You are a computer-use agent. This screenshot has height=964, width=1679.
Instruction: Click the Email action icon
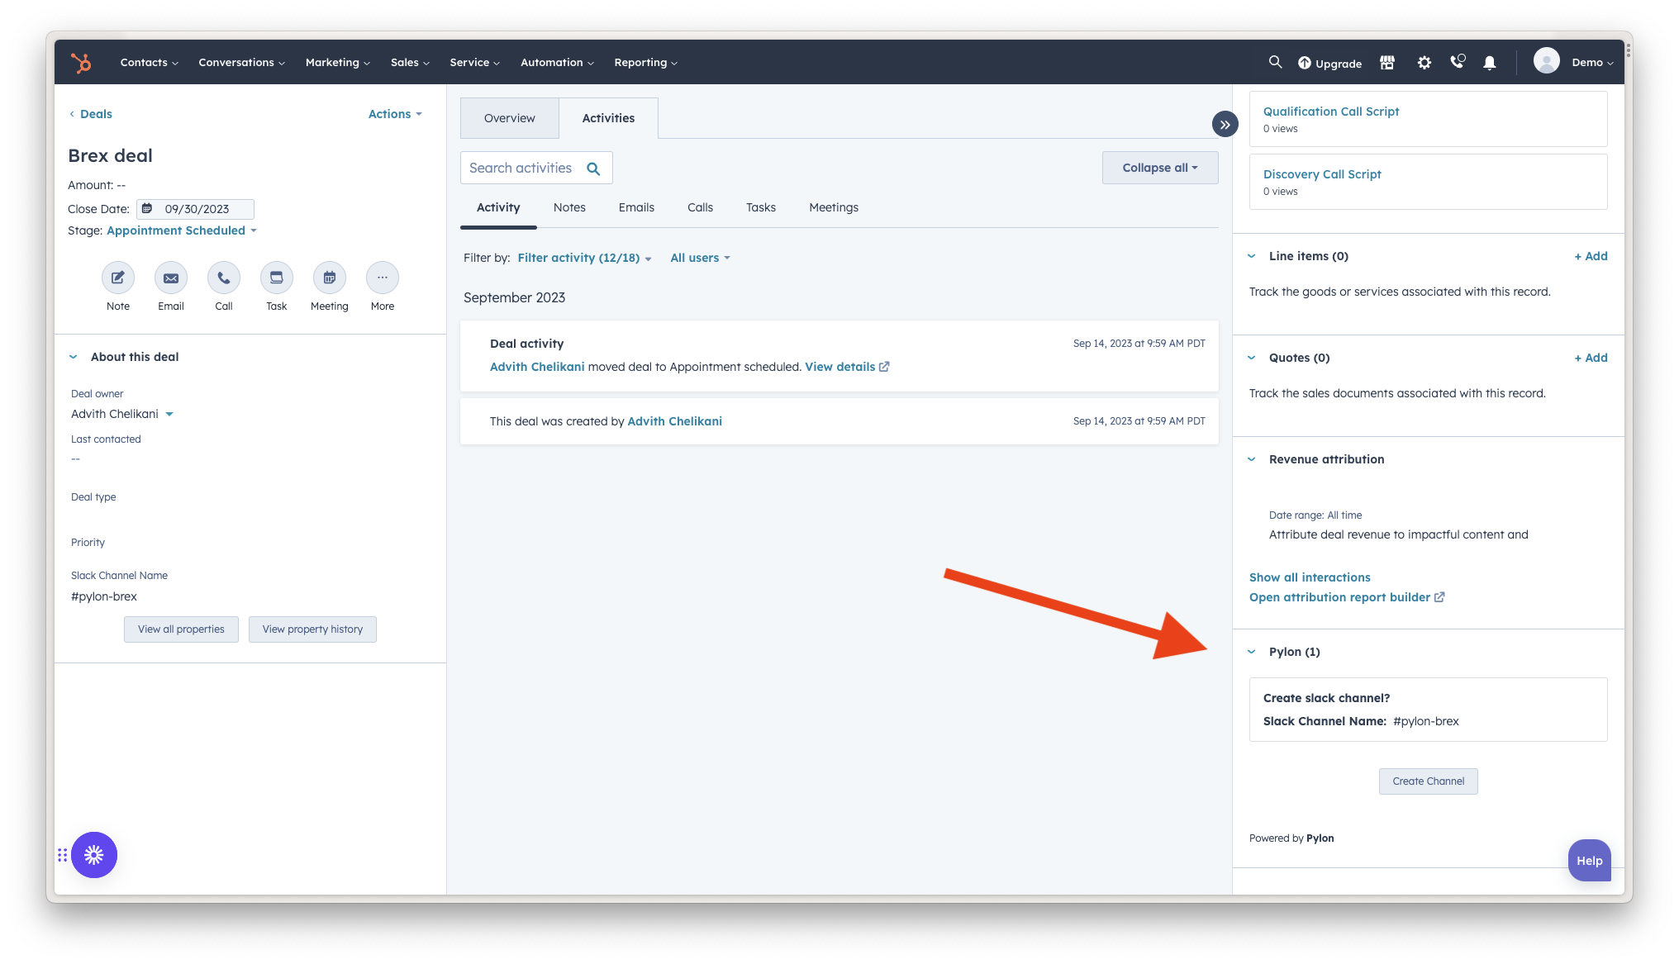[x=170, y=278]
